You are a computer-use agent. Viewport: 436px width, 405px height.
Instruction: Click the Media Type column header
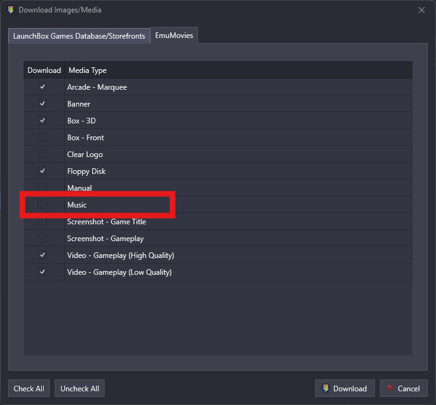tap(239, 70)
